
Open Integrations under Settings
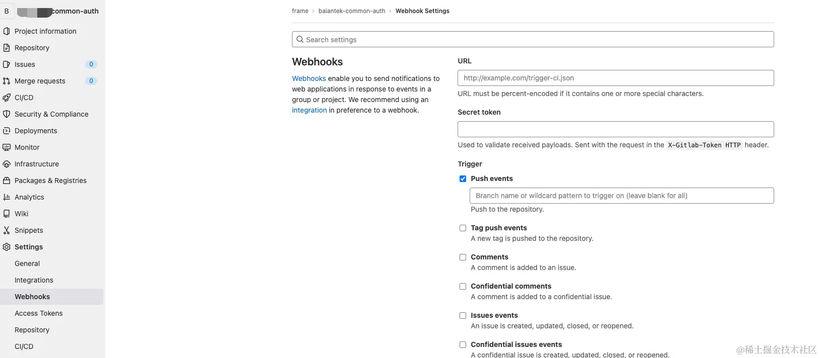[x=34, y=280]
